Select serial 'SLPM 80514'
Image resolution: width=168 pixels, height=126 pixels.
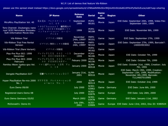pos(91,82)
